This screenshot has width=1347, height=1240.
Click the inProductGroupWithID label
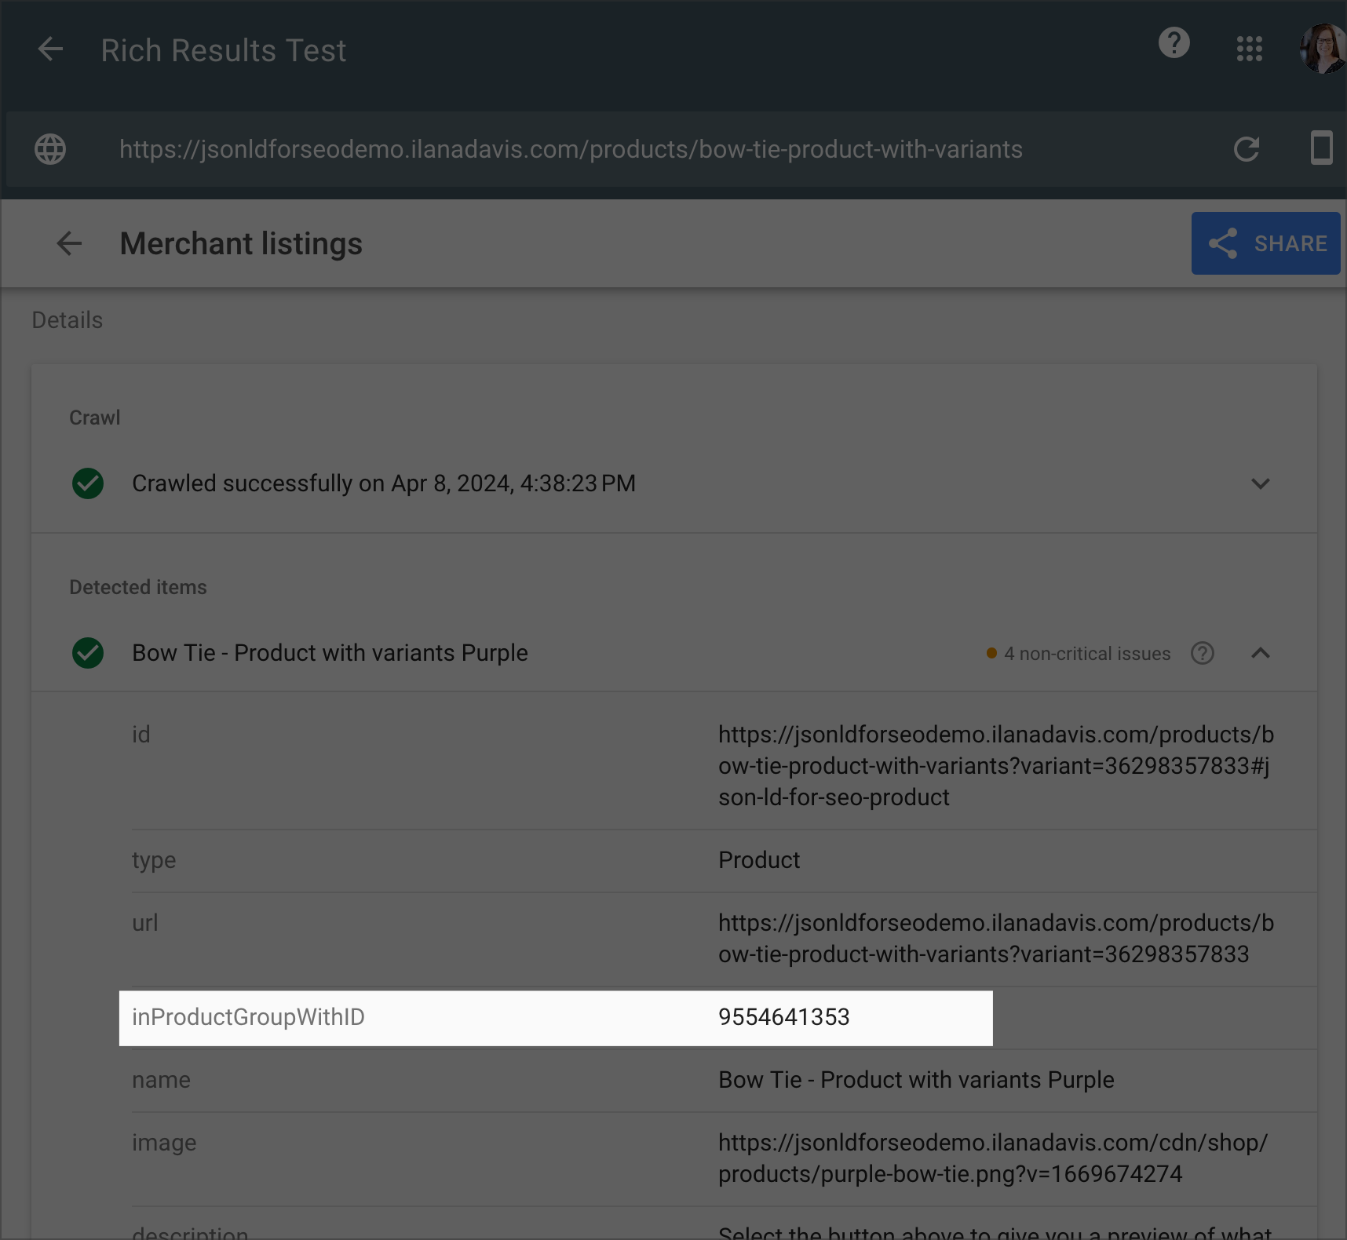pyautogui.click(x=248, y=1017)
